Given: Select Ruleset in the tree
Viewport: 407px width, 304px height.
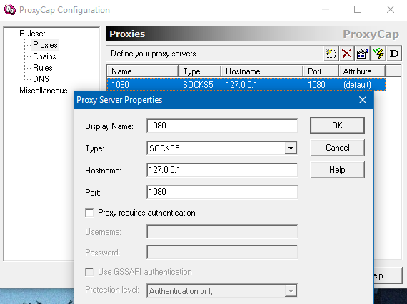Looking at the screenshot, I should [x=32, y=34].
